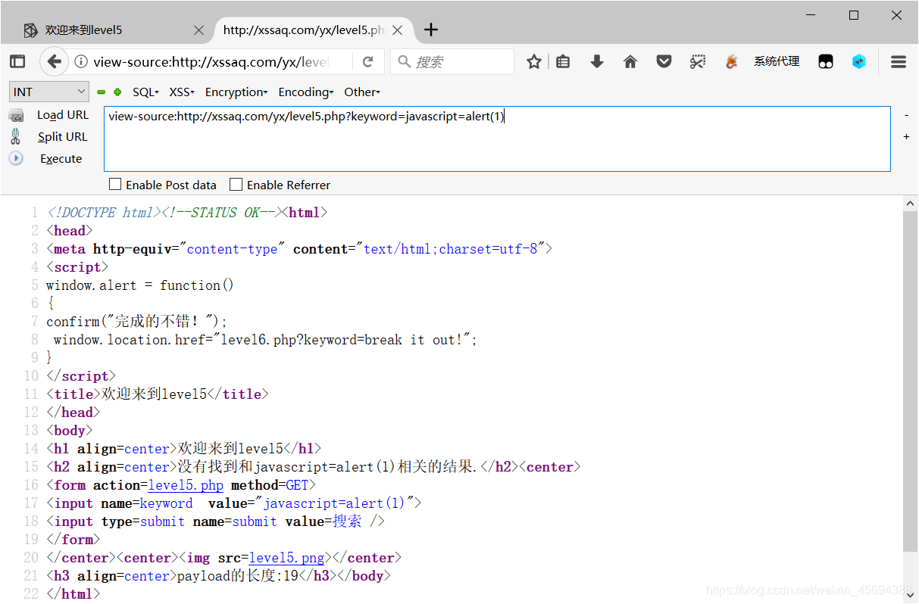Click the 搜索 search box
This screenshot has height=604, width=919.
coord(452,62)
